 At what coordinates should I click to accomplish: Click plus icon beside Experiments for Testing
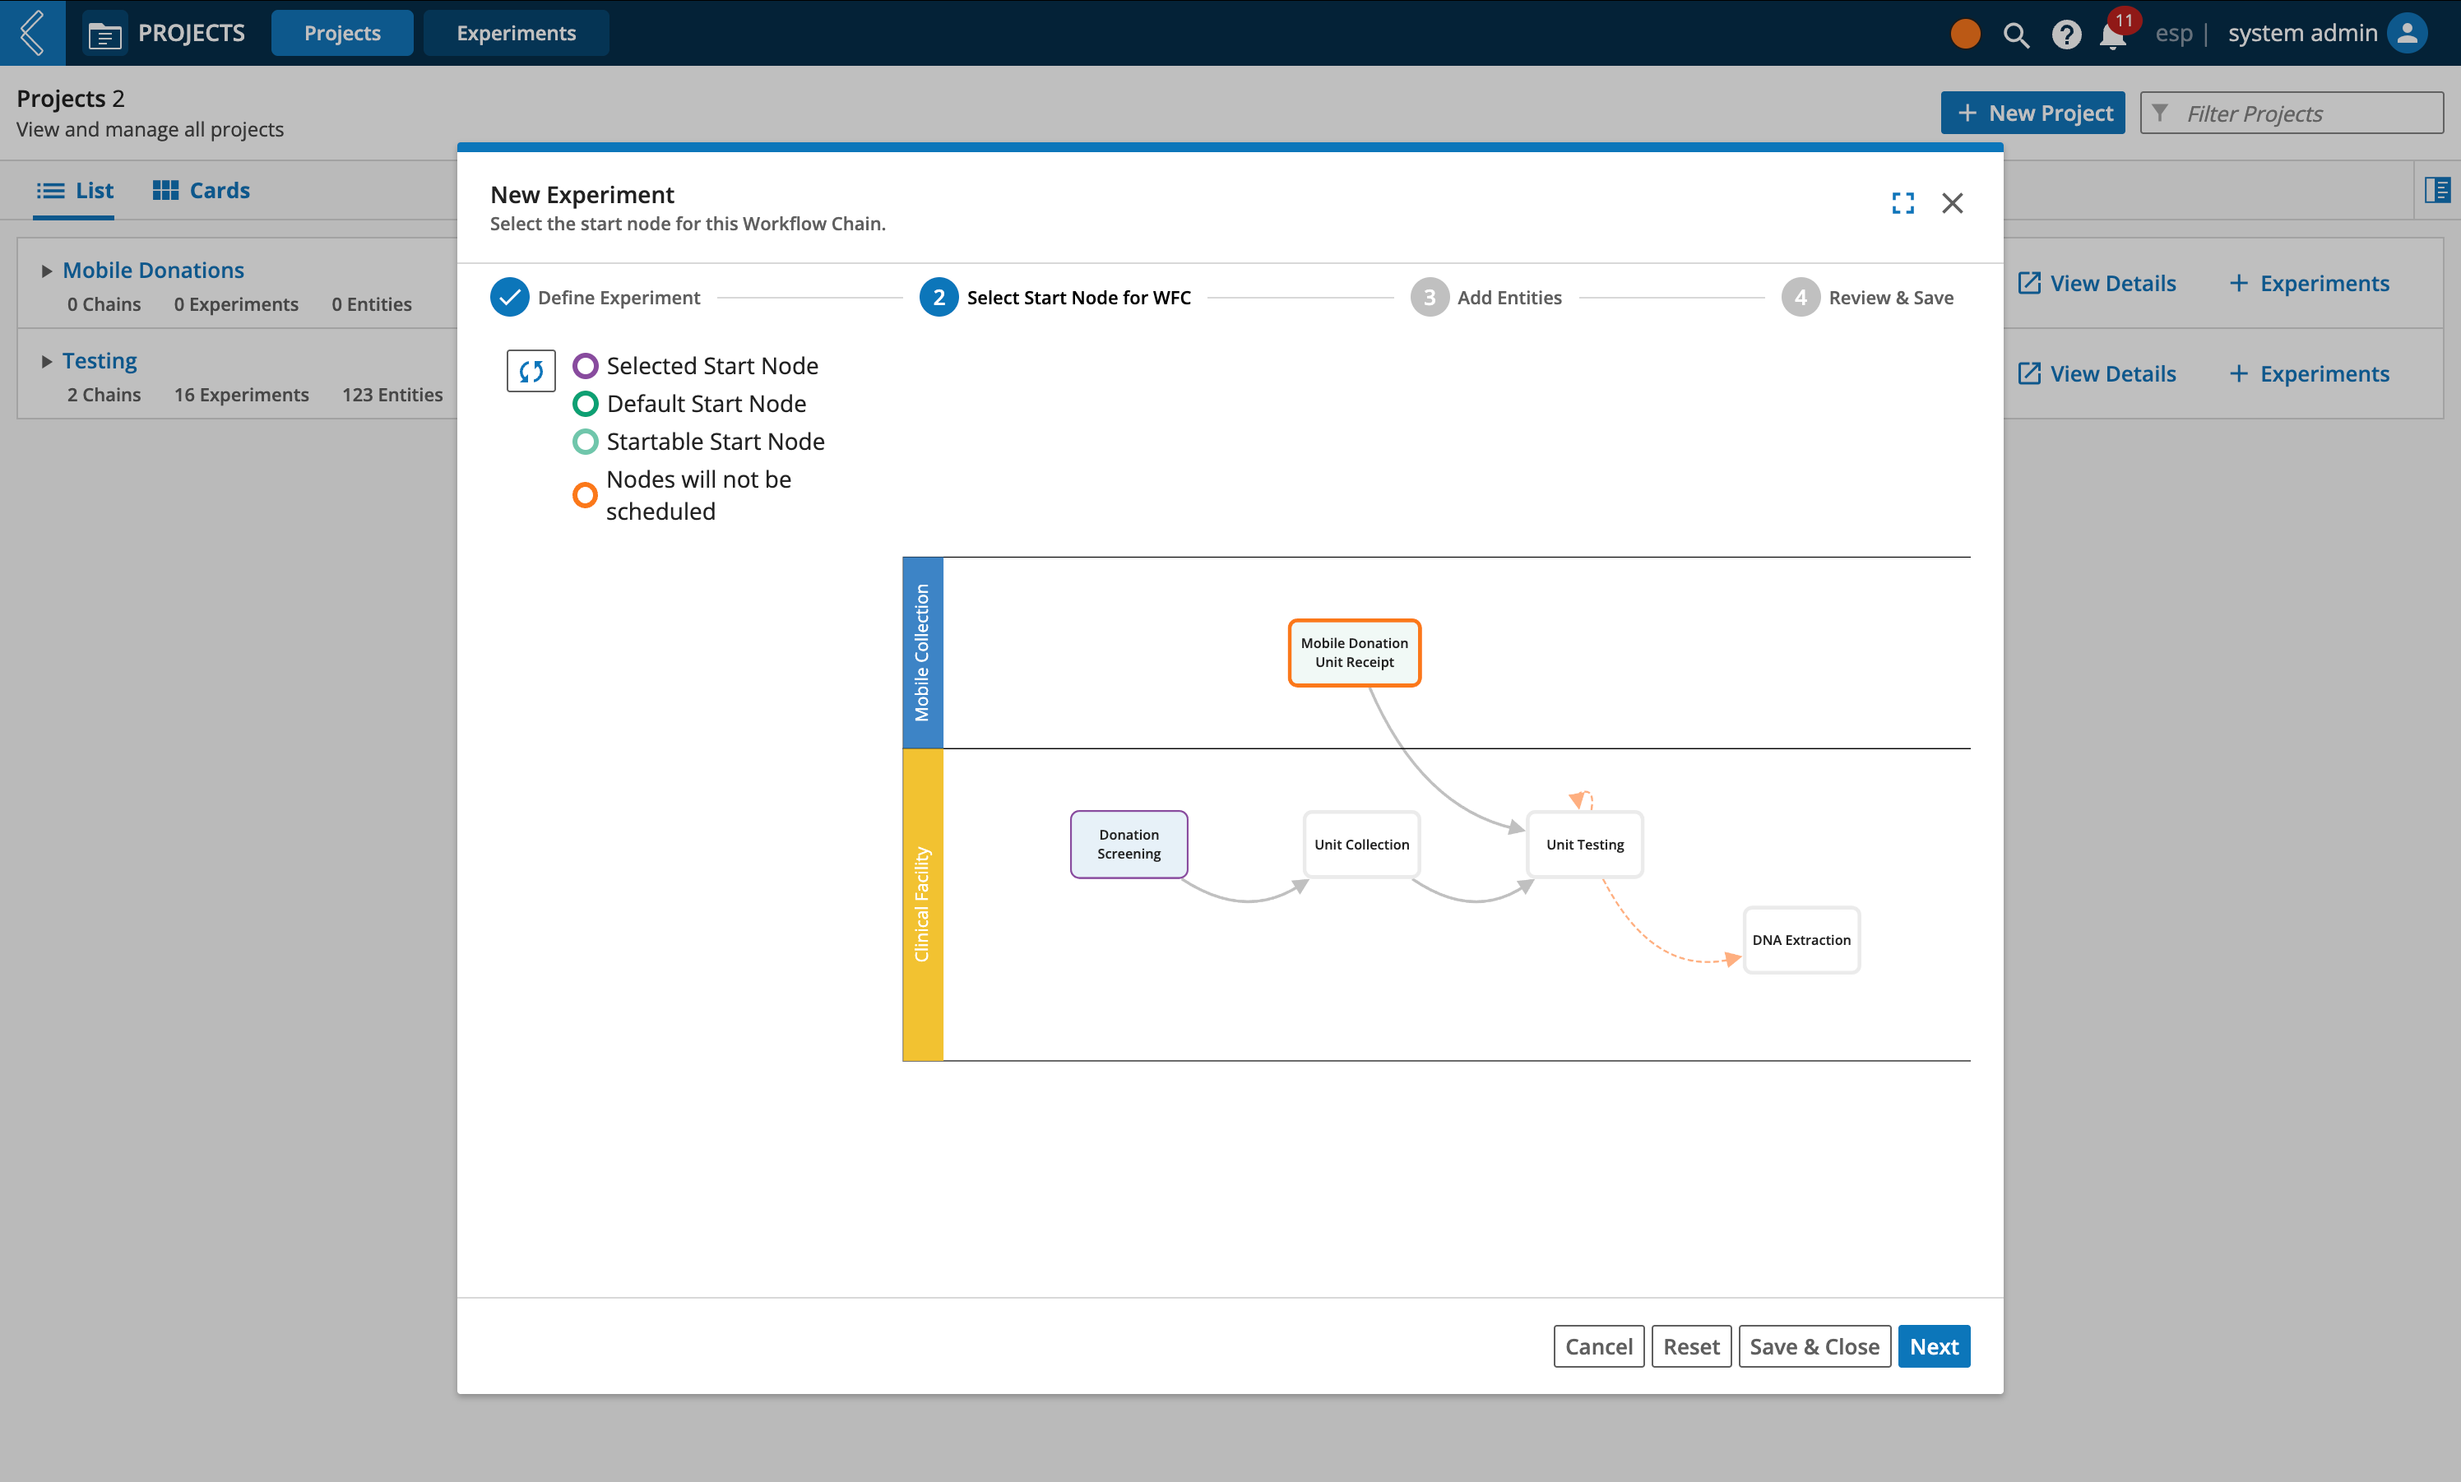click(x=2238, y=373)
